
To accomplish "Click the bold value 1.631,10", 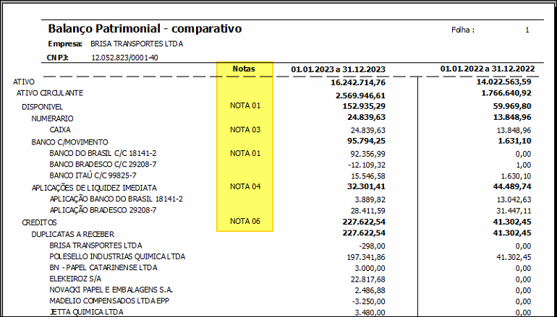I will (x=515, y=141).
